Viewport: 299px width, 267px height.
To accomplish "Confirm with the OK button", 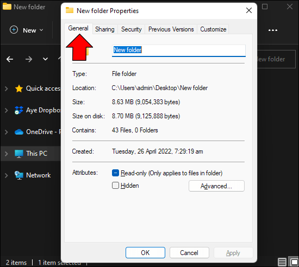I will point(145,253).
